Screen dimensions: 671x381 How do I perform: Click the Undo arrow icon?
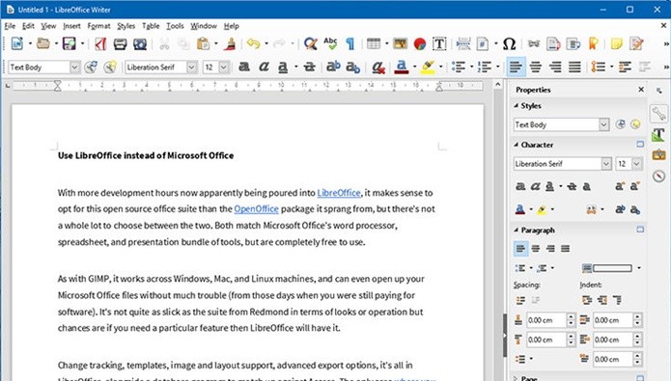[x=253, y=43]
